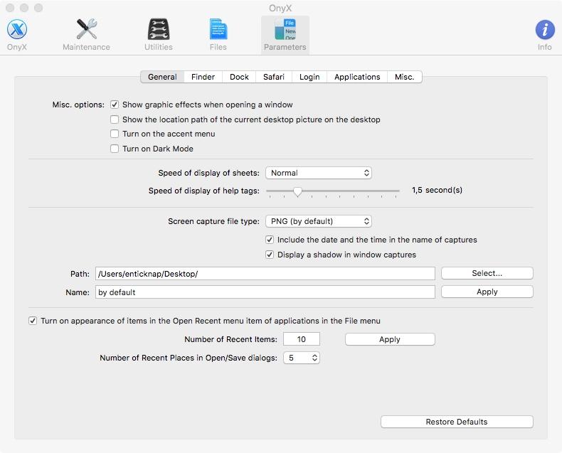Toggle Include date and time in captures name

coord(270,240)
